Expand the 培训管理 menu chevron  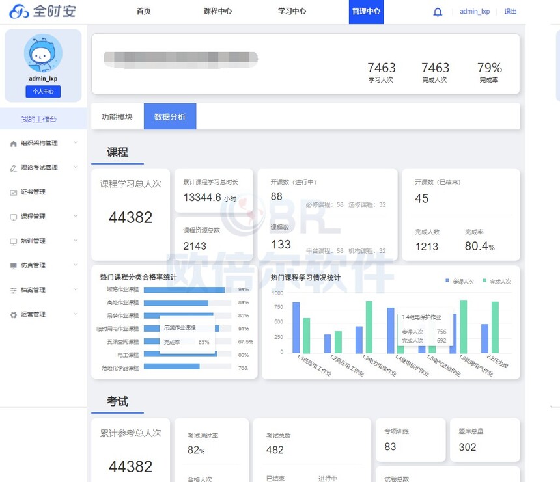76,241
